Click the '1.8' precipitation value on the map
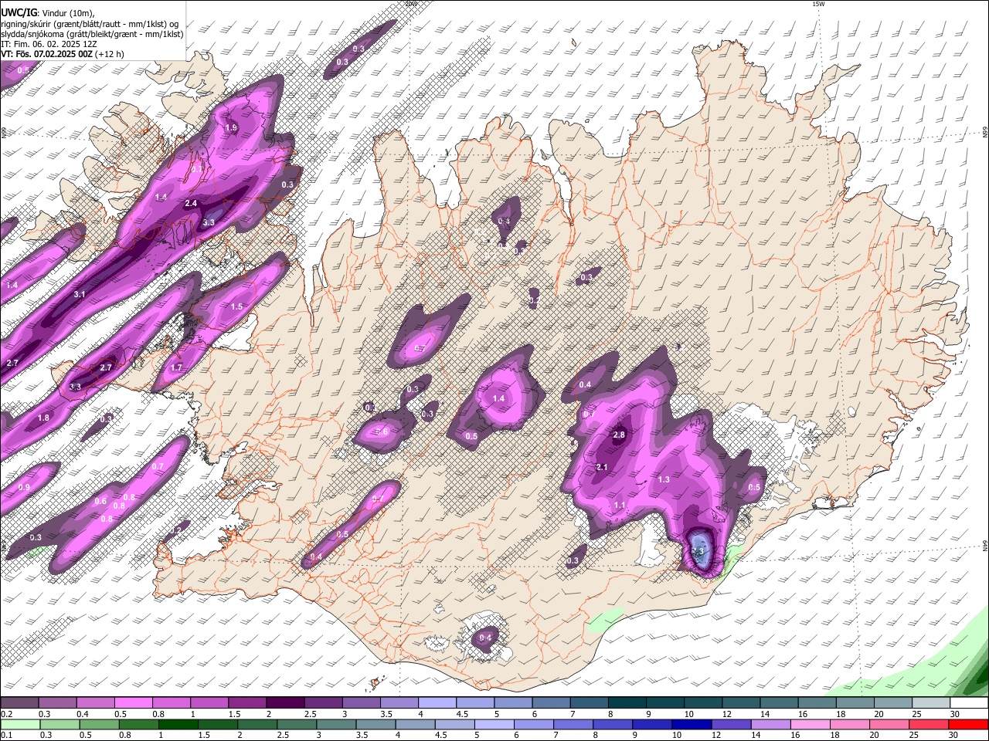Viewport: 989px width, 741px height. click(43, 418)
